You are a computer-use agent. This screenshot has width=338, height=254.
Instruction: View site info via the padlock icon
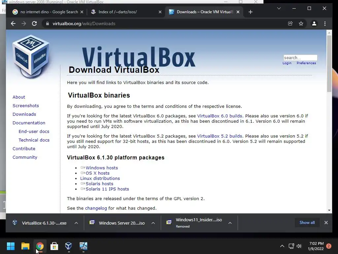point(48,23)
